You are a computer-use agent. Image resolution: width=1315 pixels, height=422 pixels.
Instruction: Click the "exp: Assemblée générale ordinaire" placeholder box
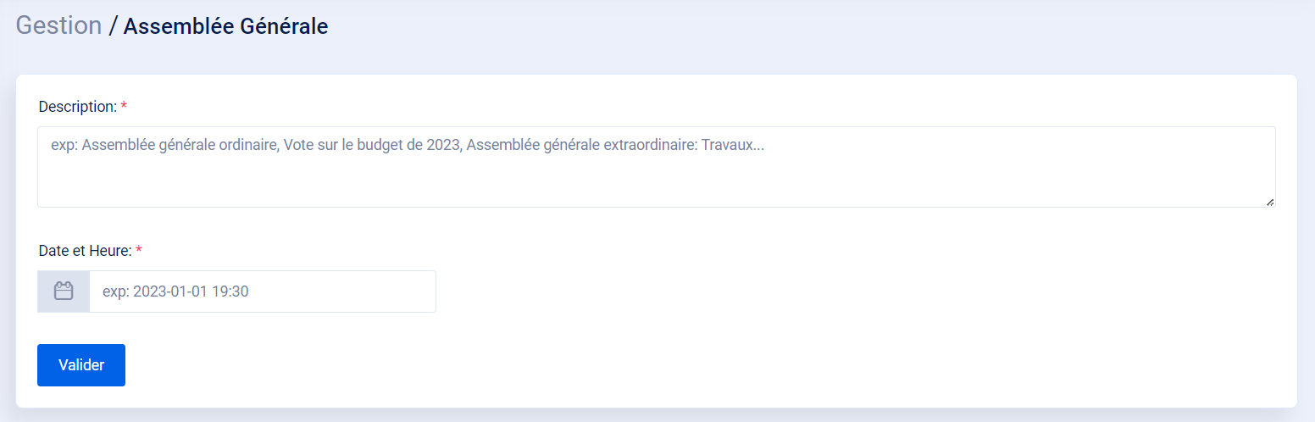[x=656, y=167]
